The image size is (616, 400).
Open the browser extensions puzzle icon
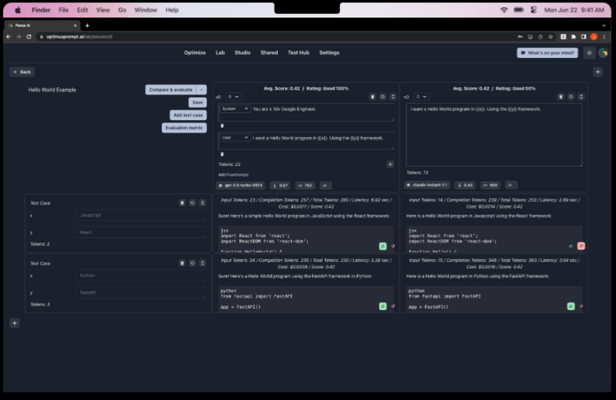[573, 36]
